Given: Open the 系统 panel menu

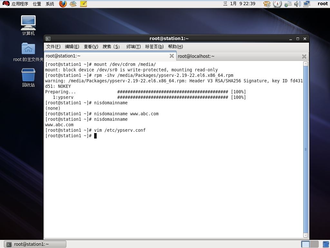Looking at the screenshot, I should [50, 4].
